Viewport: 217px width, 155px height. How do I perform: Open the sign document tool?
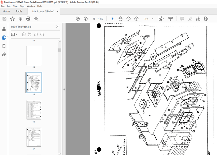pos(198,19)
